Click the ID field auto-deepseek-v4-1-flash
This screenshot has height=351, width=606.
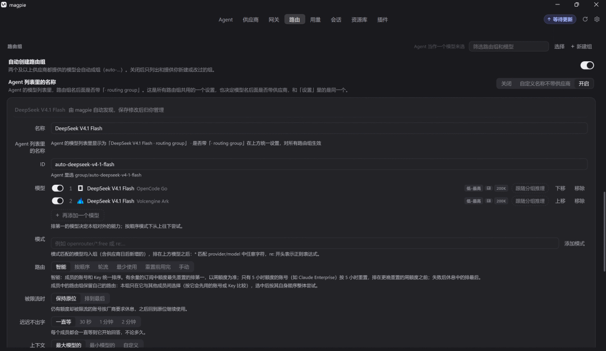(319, 164)
